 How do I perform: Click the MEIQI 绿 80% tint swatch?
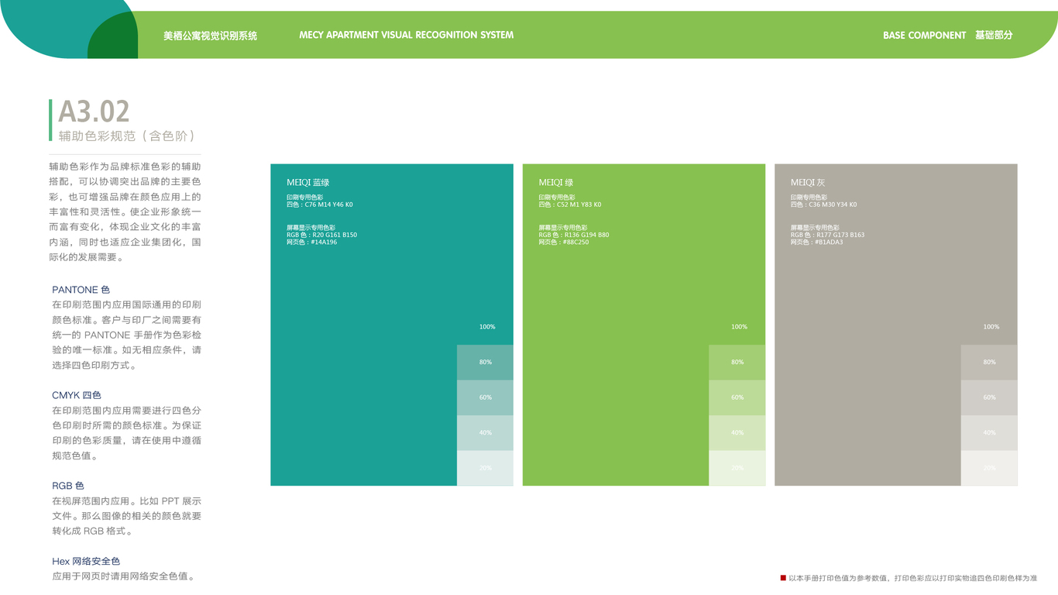click(737, 363)
